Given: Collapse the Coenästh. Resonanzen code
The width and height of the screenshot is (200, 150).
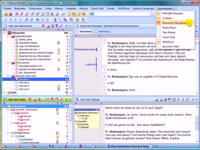Looking at the screenshot, I should click(x=8, y=110).
